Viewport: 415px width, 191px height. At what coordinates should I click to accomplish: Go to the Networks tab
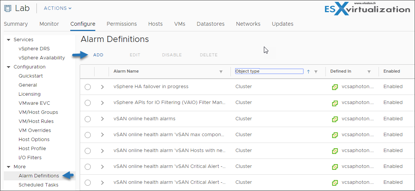248,24
